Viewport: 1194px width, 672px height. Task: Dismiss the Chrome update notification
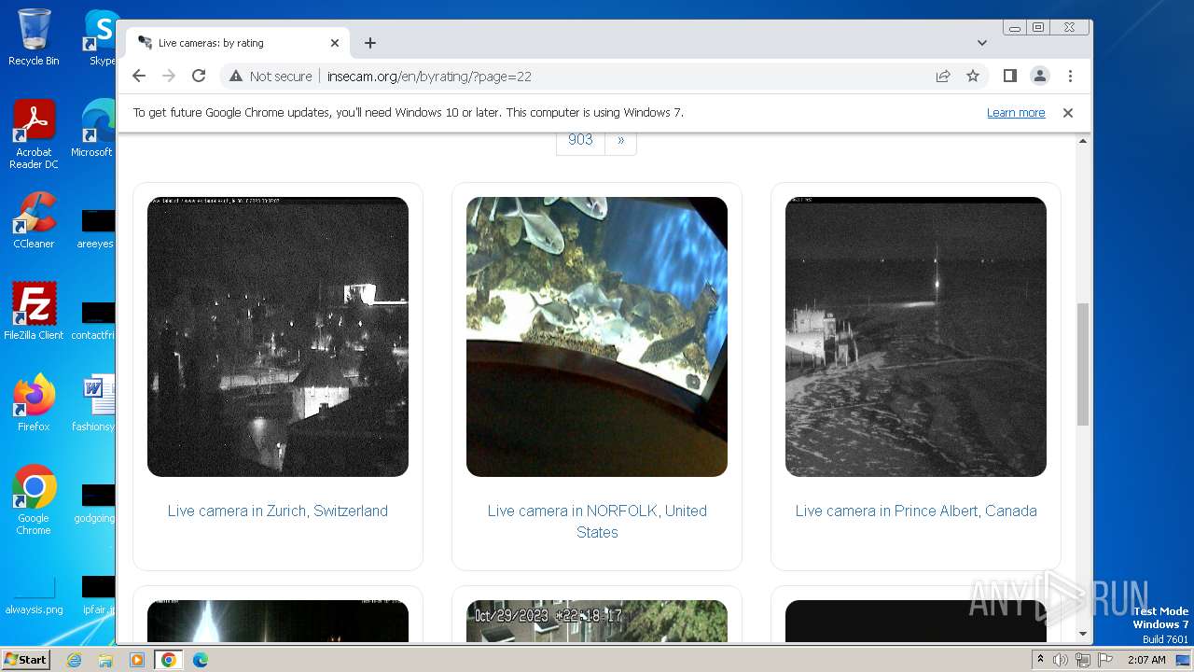point(1068,113)
